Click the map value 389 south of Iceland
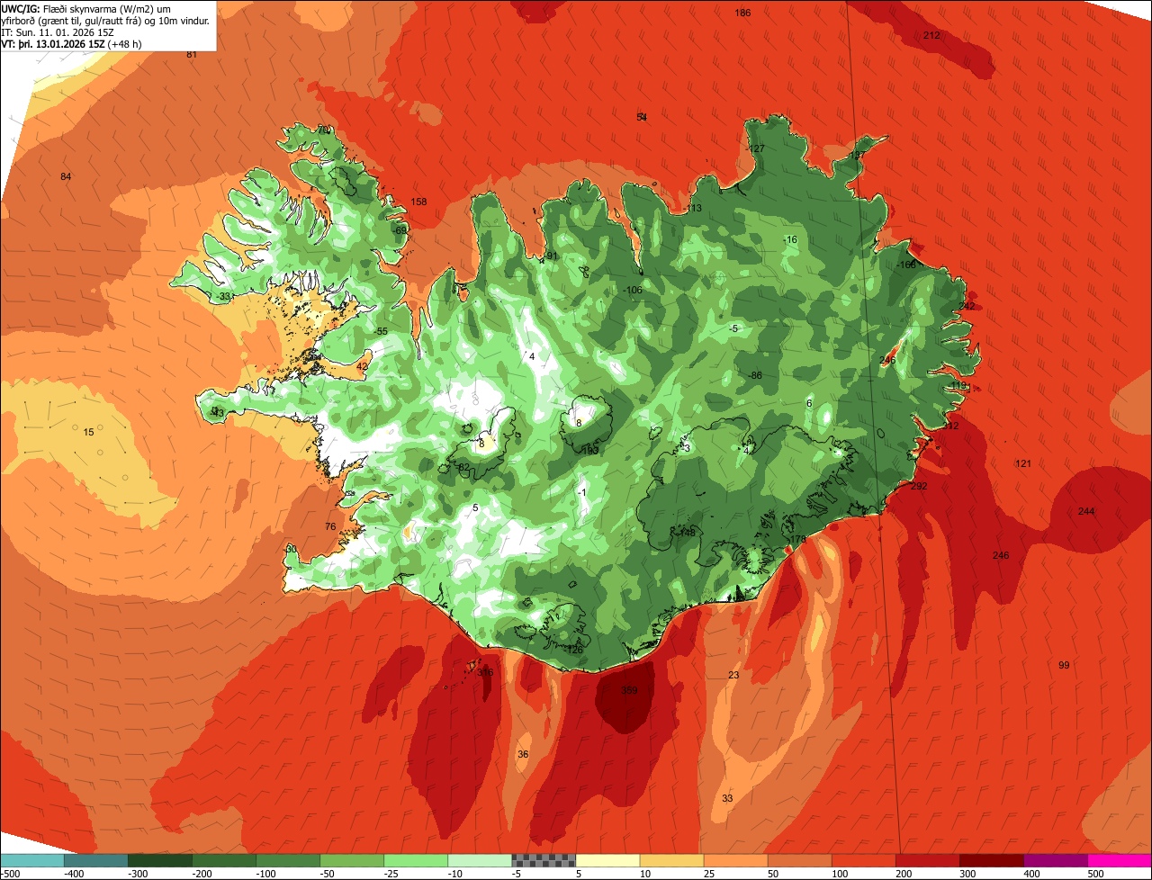 pos(629,691)
